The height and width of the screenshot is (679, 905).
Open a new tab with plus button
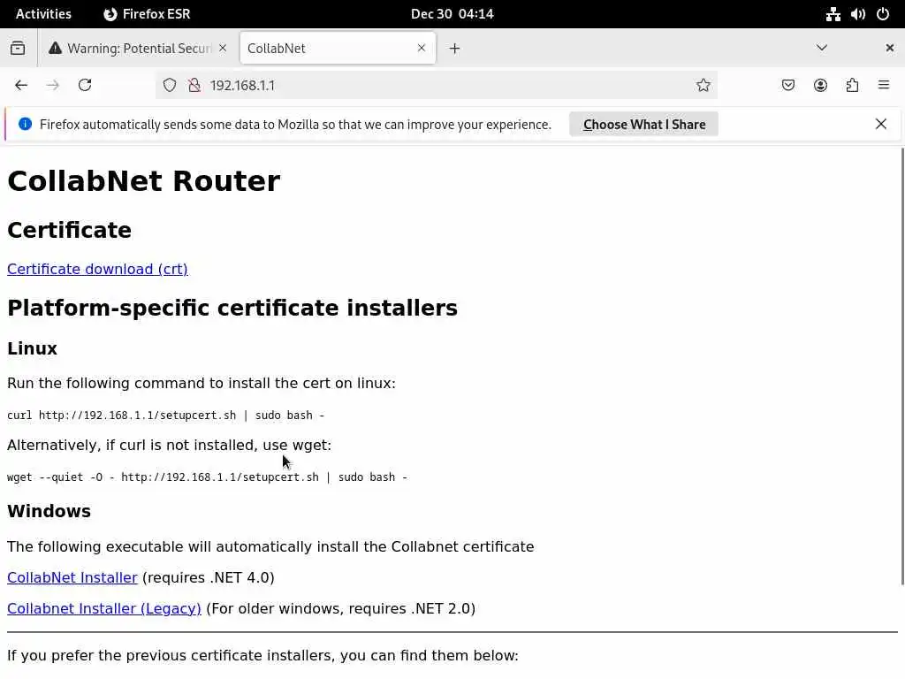(x=455, y=49)
